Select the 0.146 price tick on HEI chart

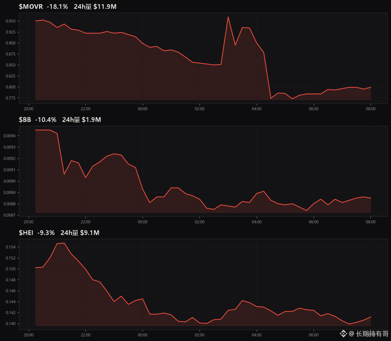[11, 291]
